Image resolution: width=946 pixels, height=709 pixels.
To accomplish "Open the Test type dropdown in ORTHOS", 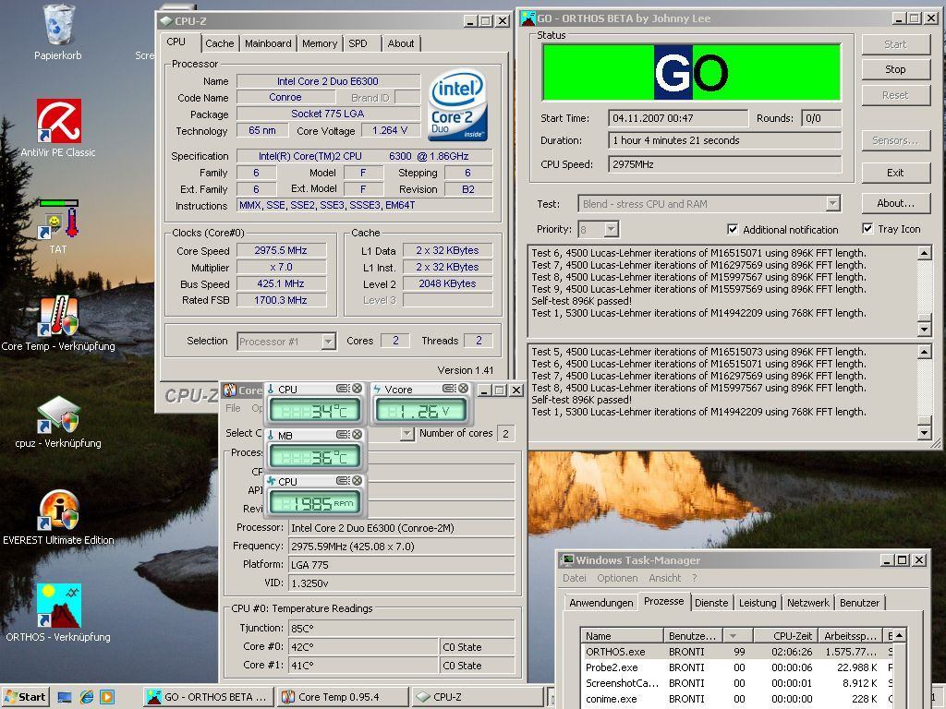I will [x=833, y=204].
